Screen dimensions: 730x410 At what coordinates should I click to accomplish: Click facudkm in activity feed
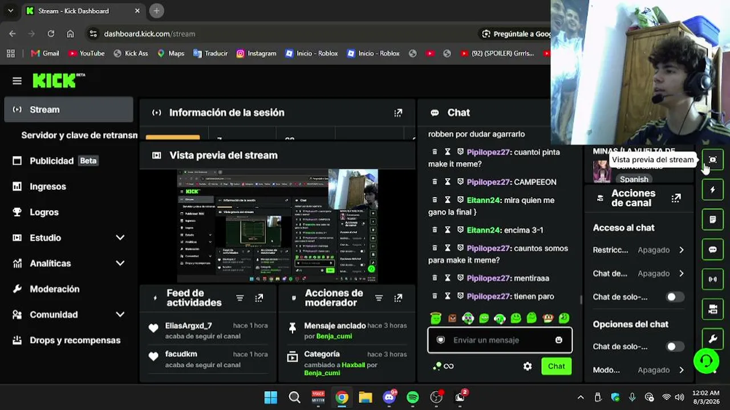(x=181, y=354)
